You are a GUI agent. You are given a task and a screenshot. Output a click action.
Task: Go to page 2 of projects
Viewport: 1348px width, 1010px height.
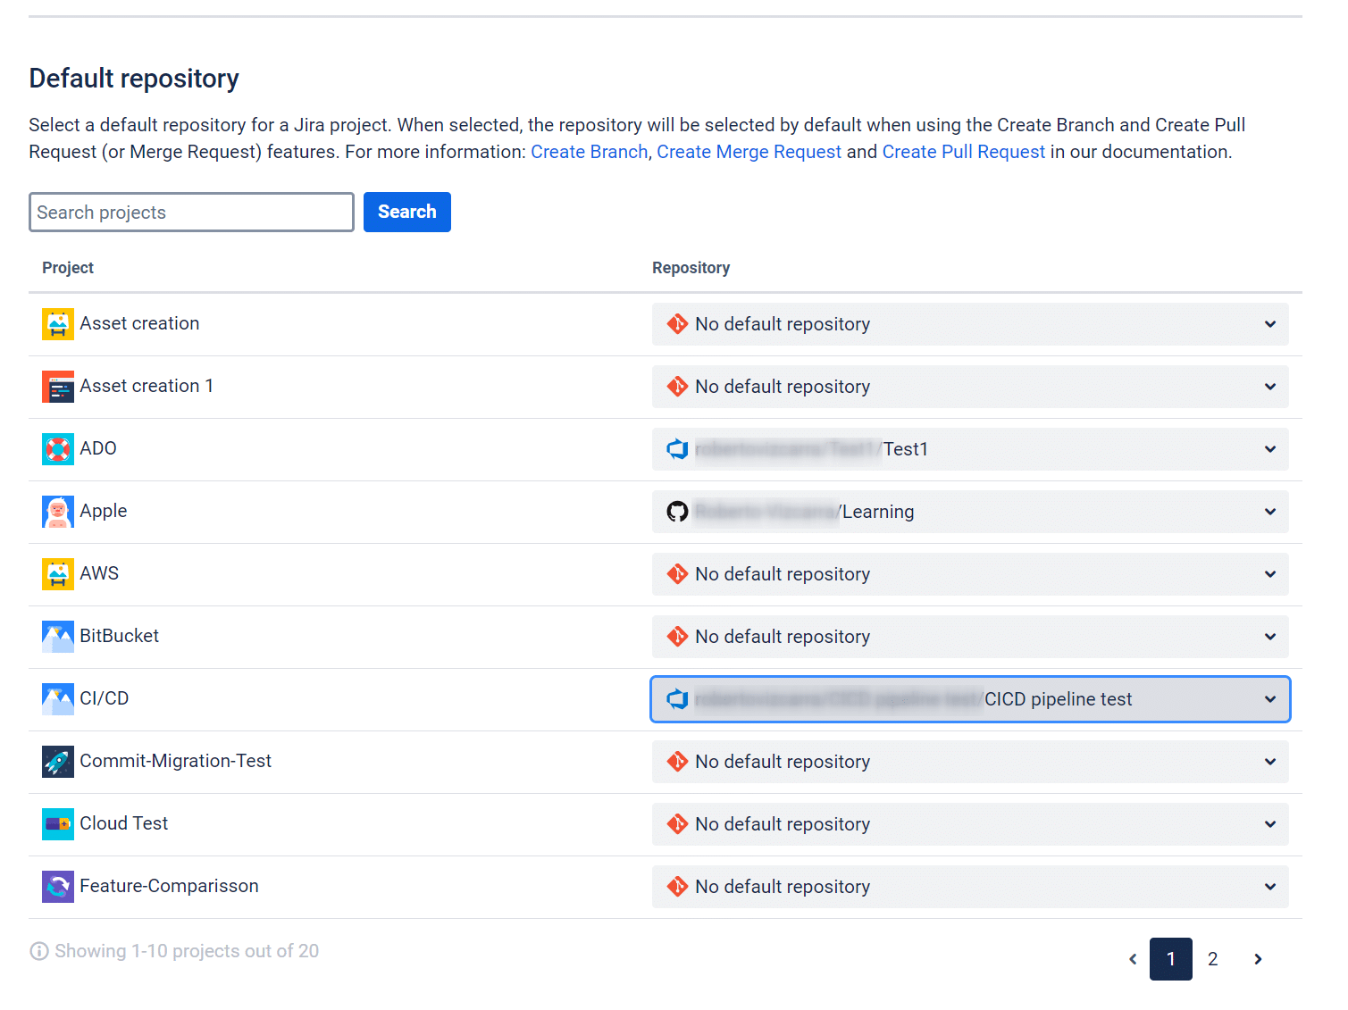(x=1212, y=959)
